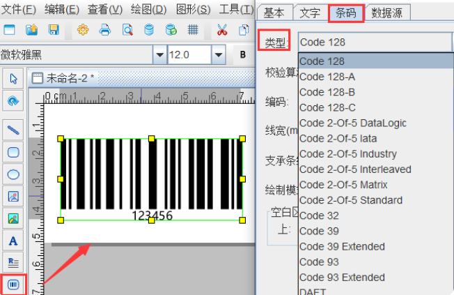
Task: Open the 编辑(E) menu
Action: click(x=62, y=10)
